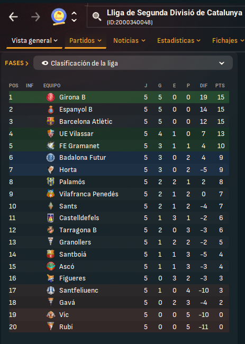Image resolution: width=245 pixels, height=344 pixels.
Task: Click the Palamós club crest
Action: [x=51, y=182]
